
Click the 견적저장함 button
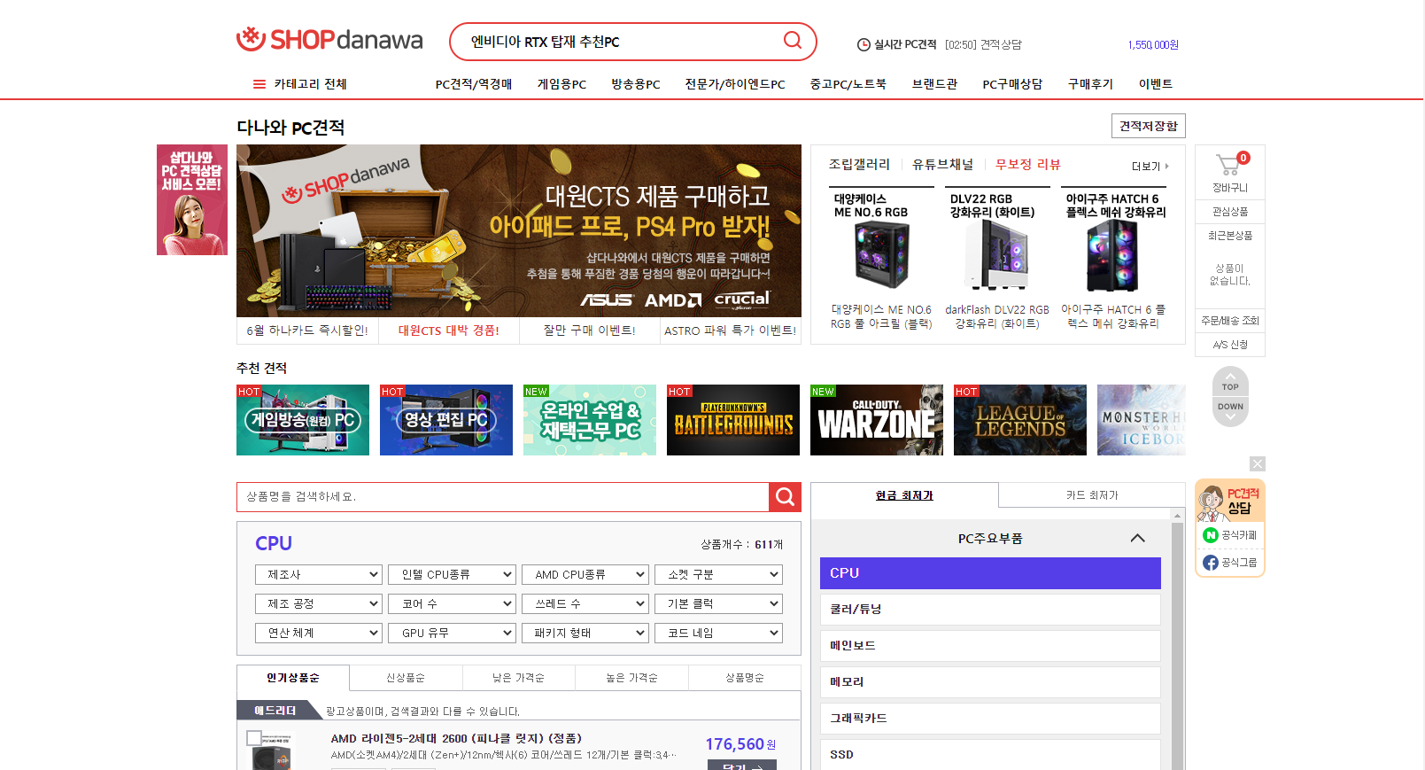(x=1148, y=126)
